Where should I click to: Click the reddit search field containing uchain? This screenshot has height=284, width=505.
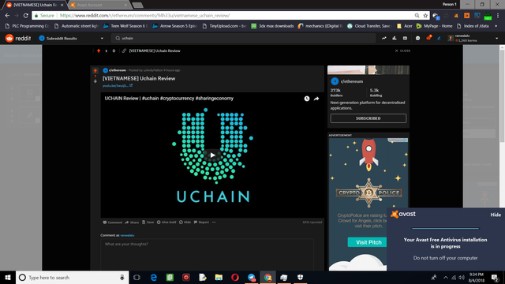click(243, 39)
